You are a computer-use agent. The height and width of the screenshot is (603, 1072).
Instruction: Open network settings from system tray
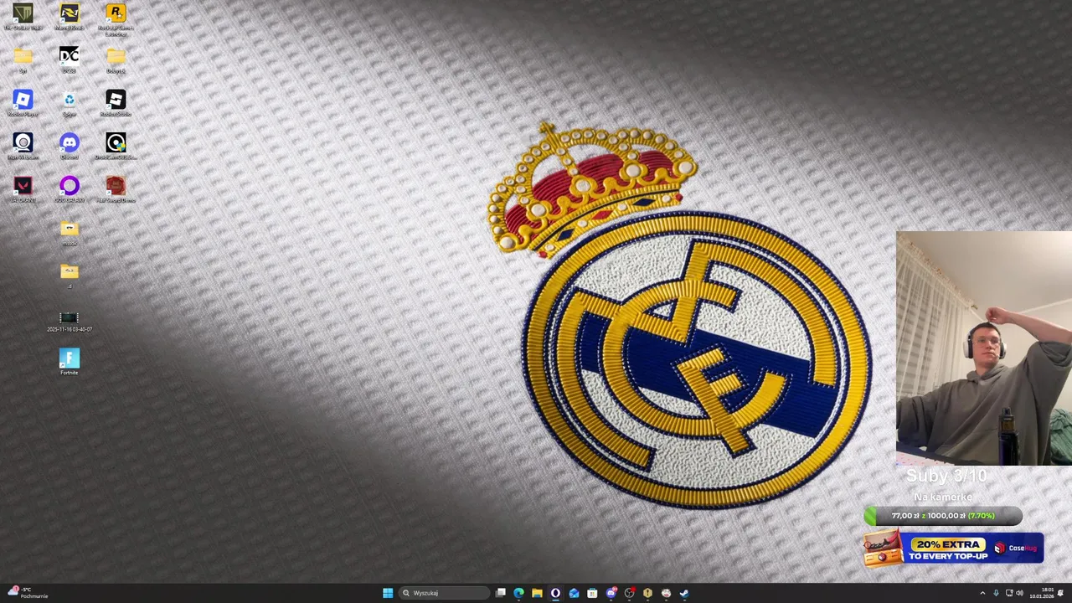coord(1009,593)
